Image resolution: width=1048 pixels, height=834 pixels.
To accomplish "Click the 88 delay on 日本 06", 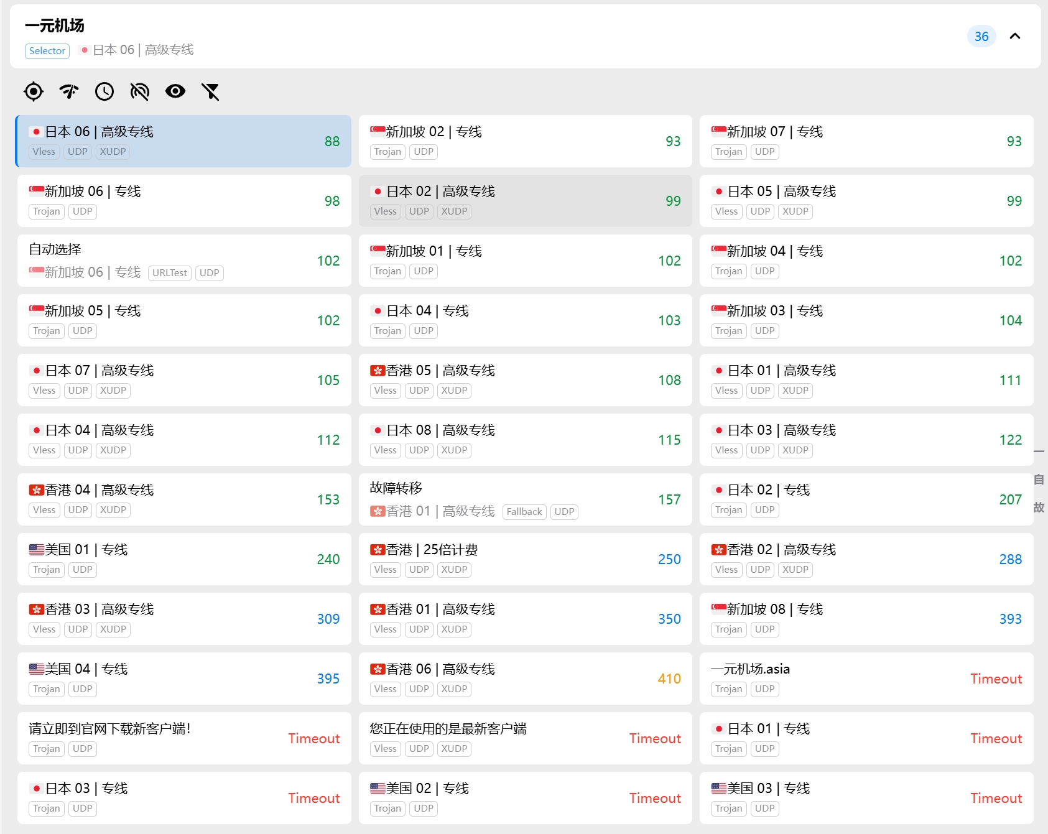I will pos(332,142).
